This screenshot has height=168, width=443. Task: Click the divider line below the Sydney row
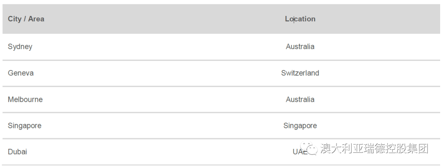coord(221,60)
